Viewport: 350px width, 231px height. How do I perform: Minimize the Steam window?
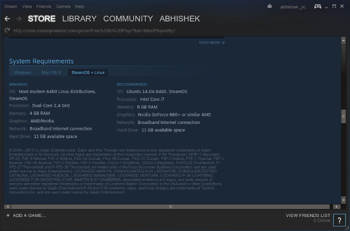point(326,6)
